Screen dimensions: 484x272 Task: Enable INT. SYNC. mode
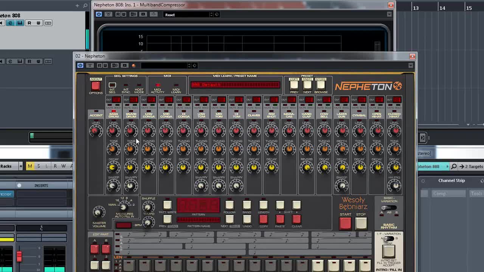(126, 85)
